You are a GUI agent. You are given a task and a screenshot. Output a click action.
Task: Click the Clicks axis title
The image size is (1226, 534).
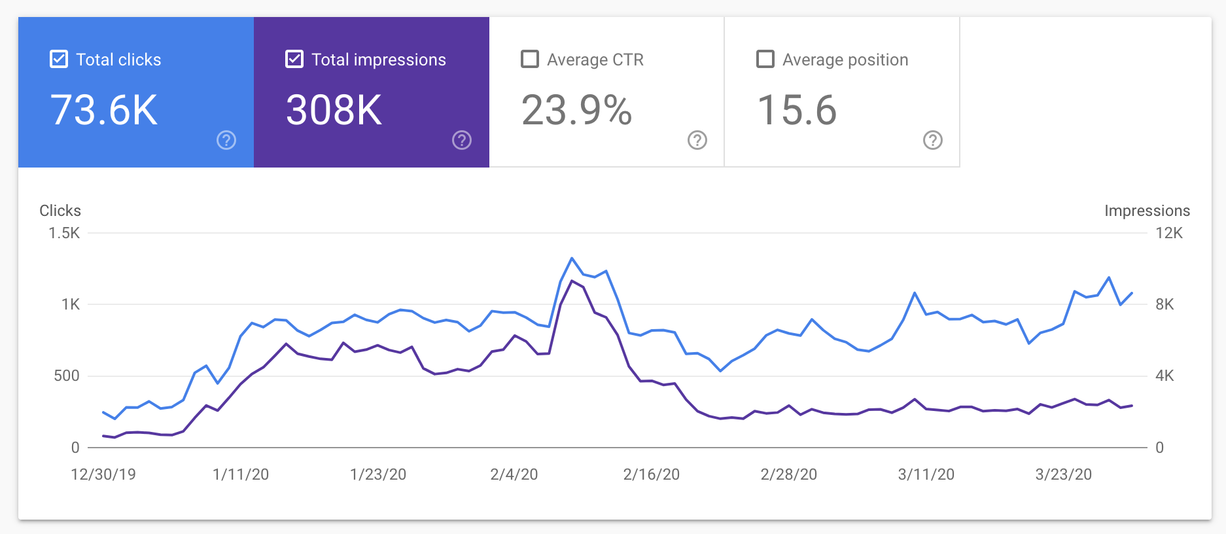click(x=60, y=211)
